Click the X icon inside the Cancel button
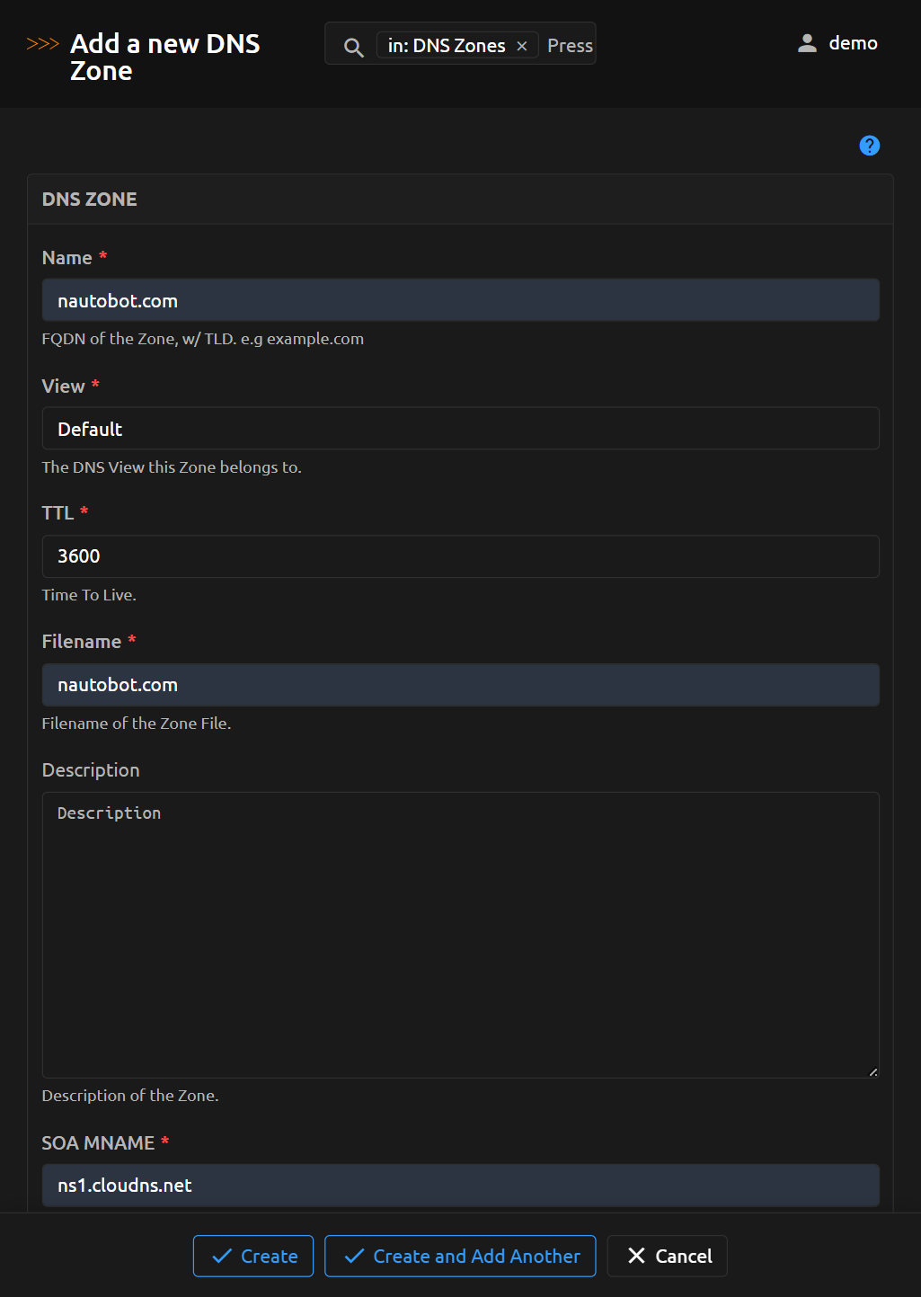 tap(636, 1255)
